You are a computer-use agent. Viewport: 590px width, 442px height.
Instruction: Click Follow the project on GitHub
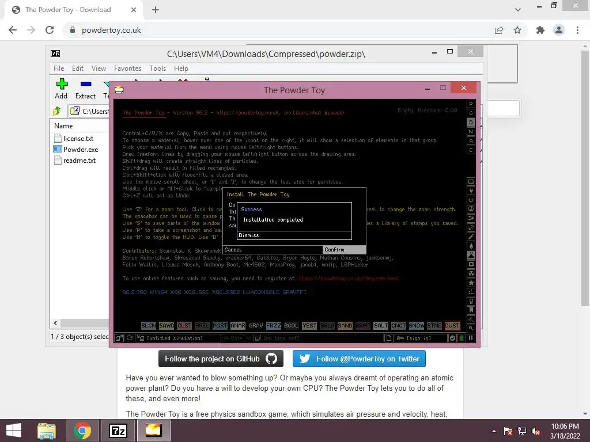(x=221, y=359)
